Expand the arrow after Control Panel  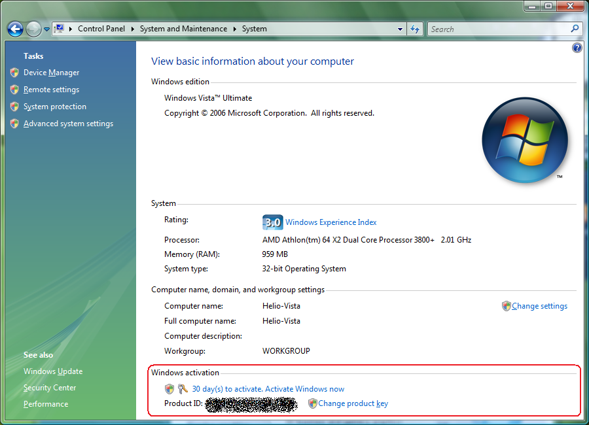coord(132,29)
